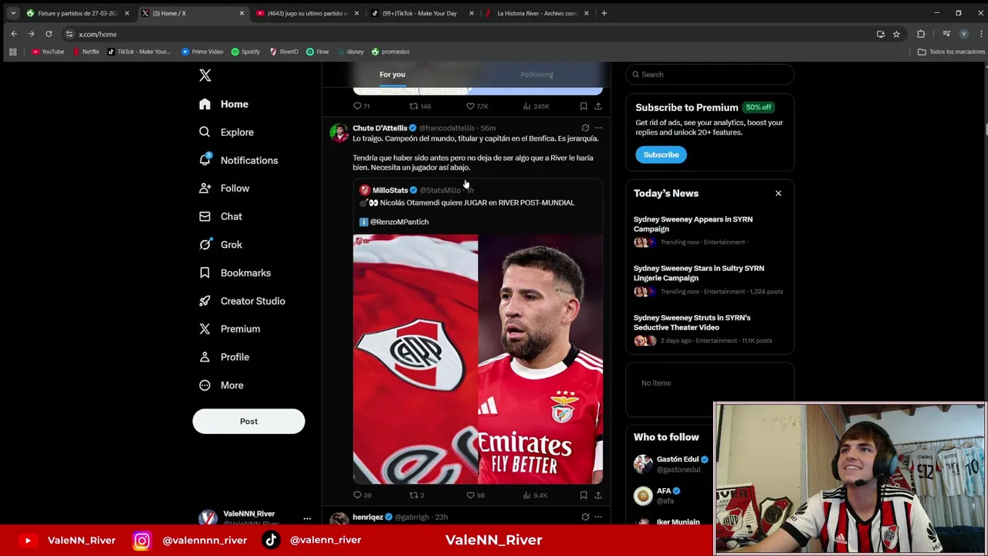Switch to the TikTok Make Your Day tab
The image size is (988, 556).
[x=421, y=13]
